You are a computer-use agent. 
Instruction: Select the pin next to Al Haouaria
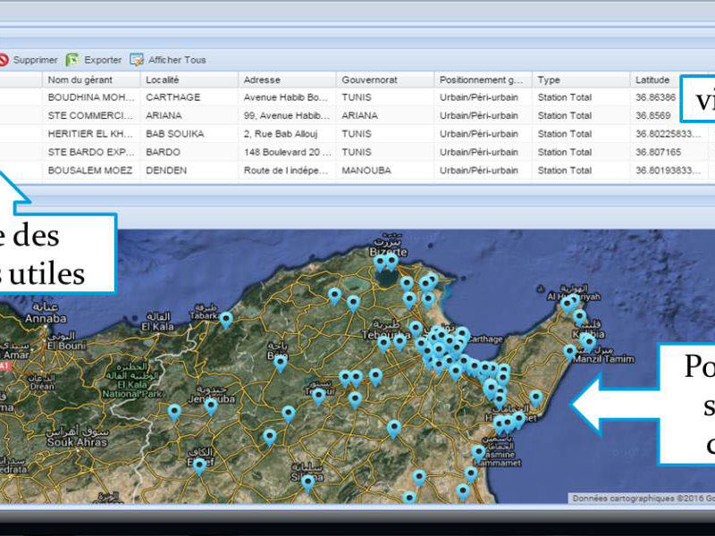(x=567, y=304)
